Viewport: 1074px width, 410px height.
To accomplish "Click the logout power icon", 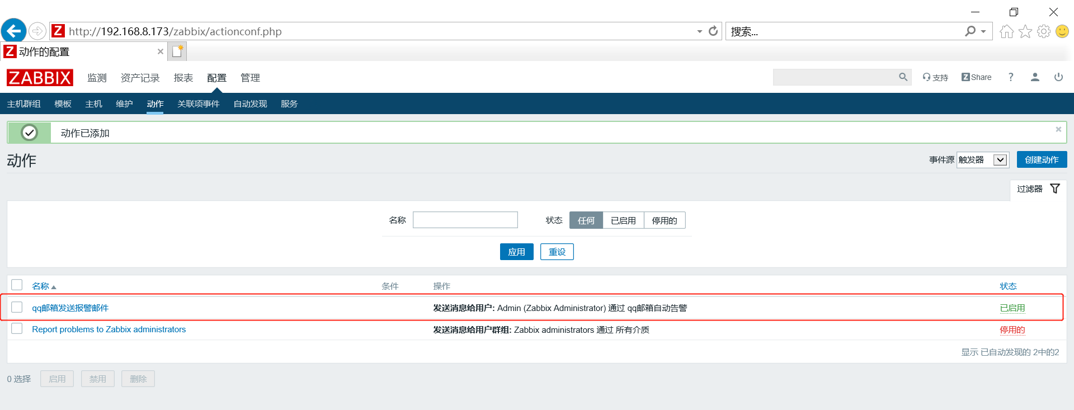I will point(1058,77).
